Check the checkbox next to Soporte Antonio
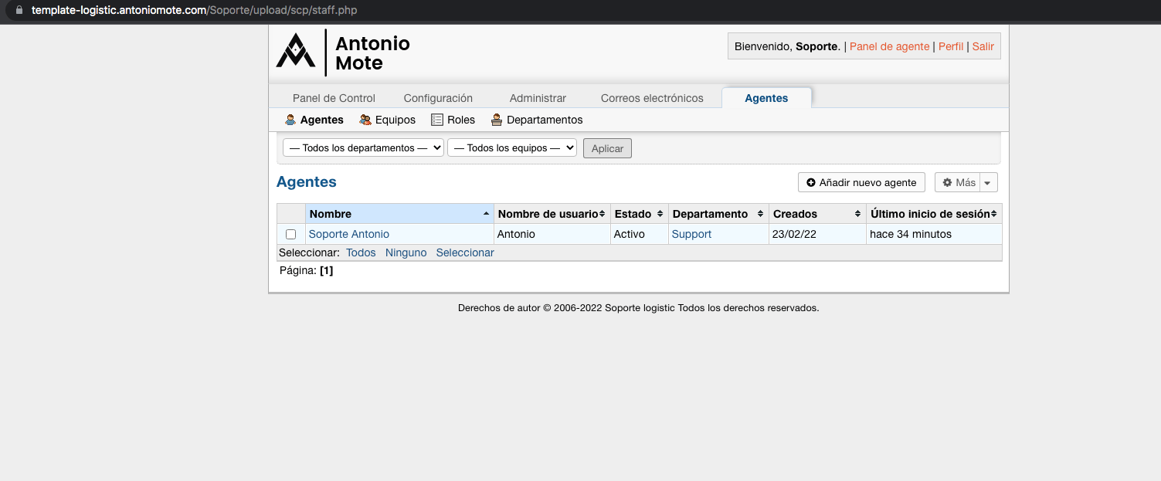Viewport: 1161px width, 481px height. [290, 234]
